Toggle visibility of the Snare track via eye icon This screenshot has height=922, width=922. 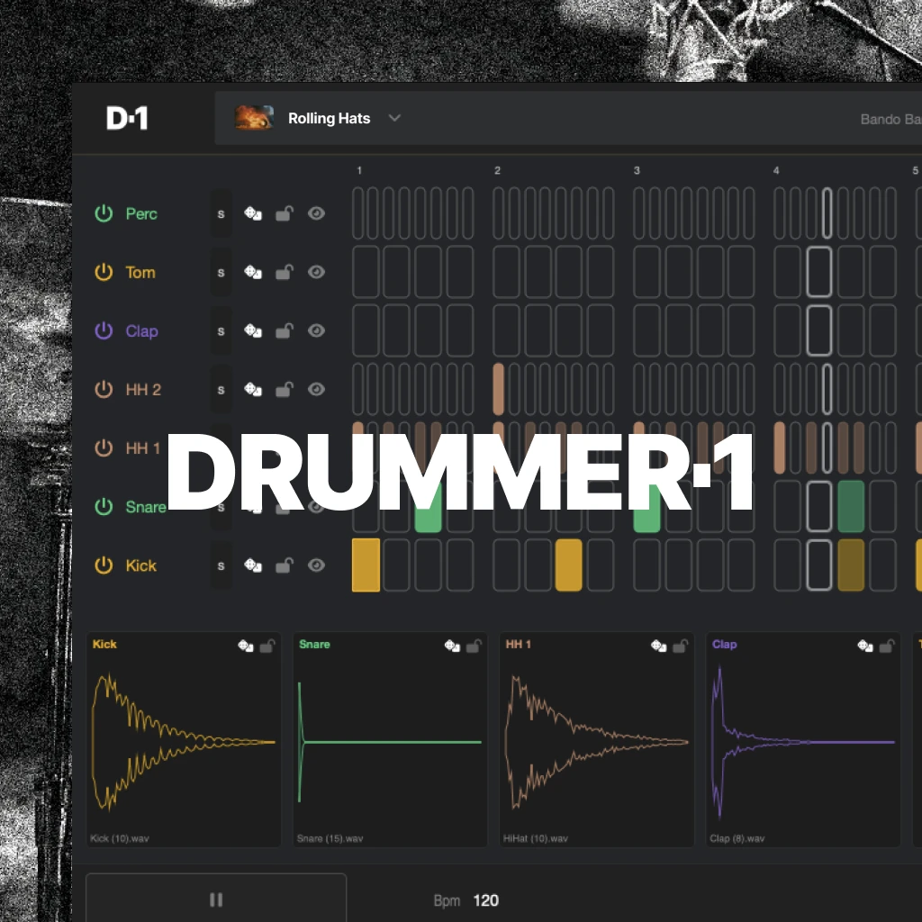[316, 506]
